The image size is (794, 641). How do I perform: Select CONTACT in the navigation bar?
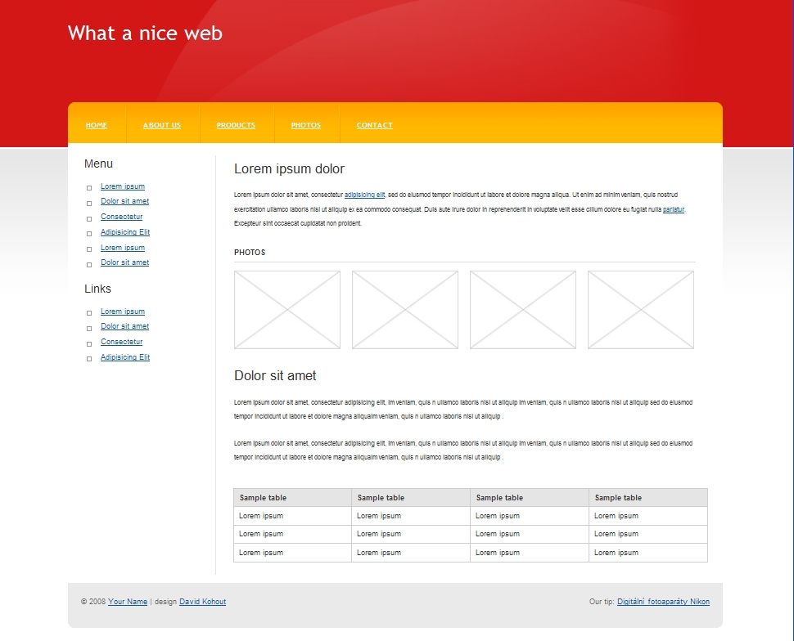pos(374,125)
